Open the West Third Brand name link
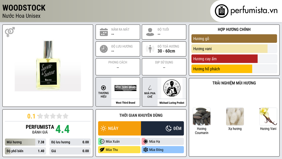 tap(126, 103)
